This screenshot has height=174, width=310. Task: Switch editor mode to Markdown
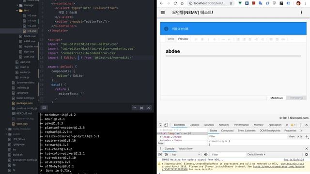point(277,98)
